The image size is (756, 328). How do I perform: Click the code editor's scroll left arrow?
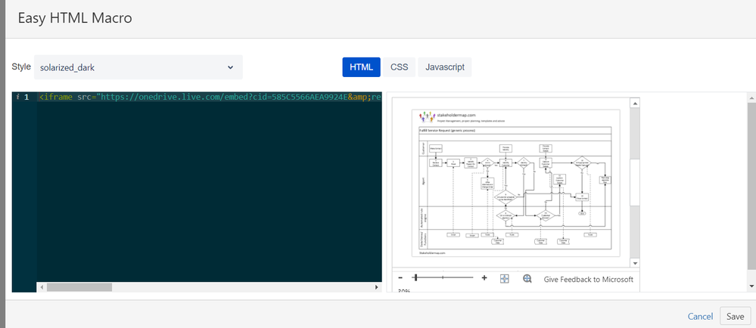42,287
